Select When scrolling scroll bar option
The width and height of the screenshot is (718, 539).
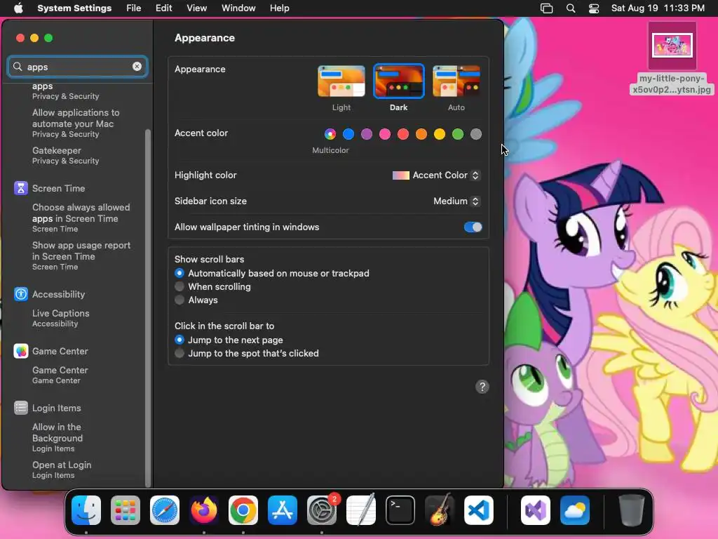pyautogui.click(x=179, y=286)
